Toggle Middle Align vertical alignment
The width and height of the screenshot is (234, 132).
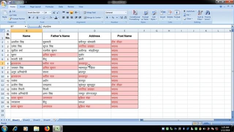[x=68, y=12]
